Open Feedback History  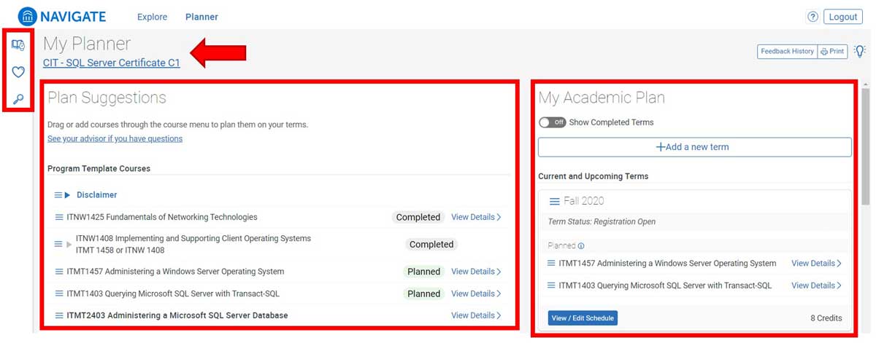coord(786,51)
